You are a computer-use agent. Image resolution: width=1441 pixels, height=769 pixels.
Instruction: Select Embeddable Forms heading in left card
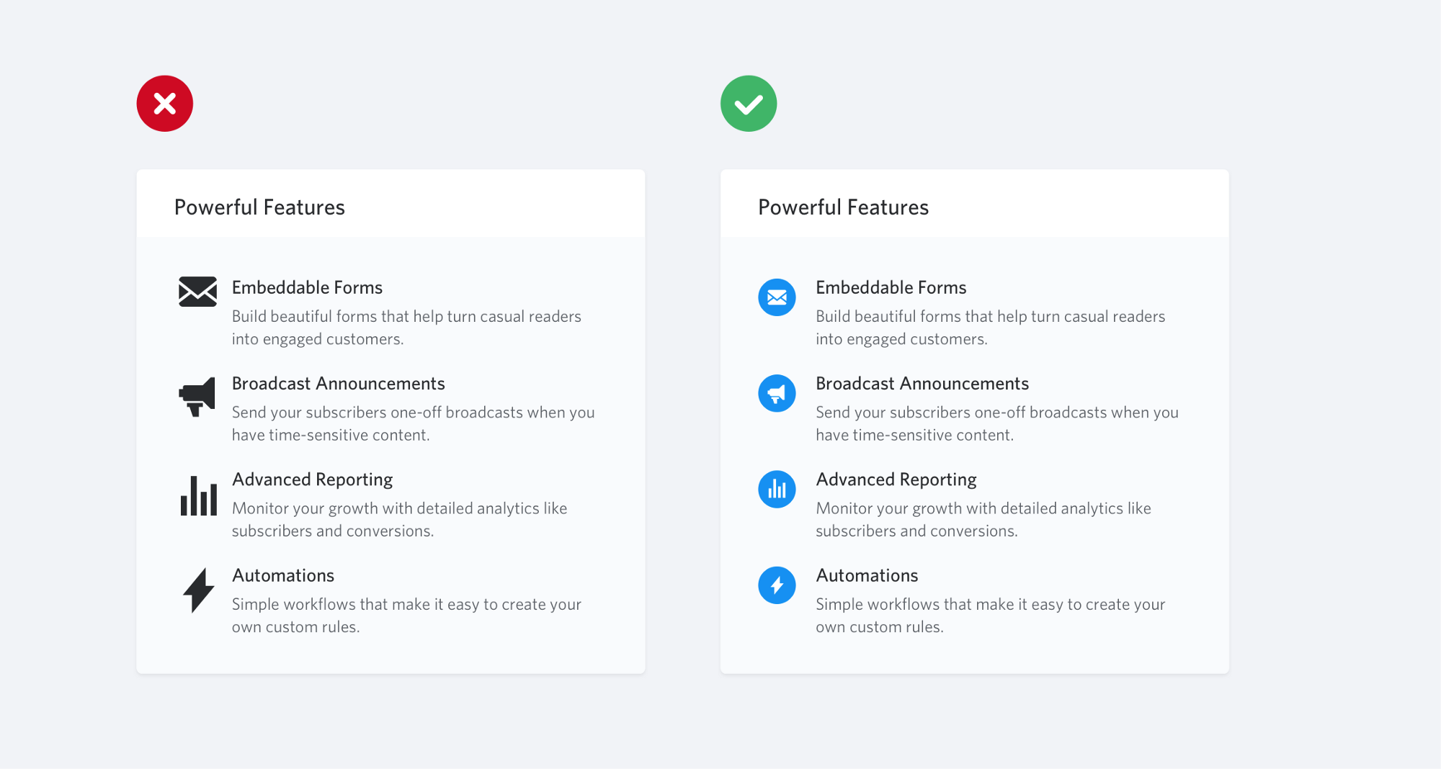tap(307, 287)
